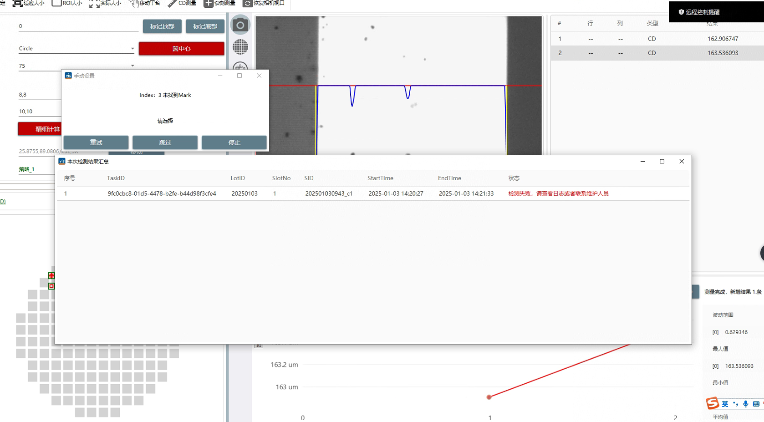The width and height of the screenshot is (764, 422).
Task: Click the camera capture icon
Action: tap(240, 25)
